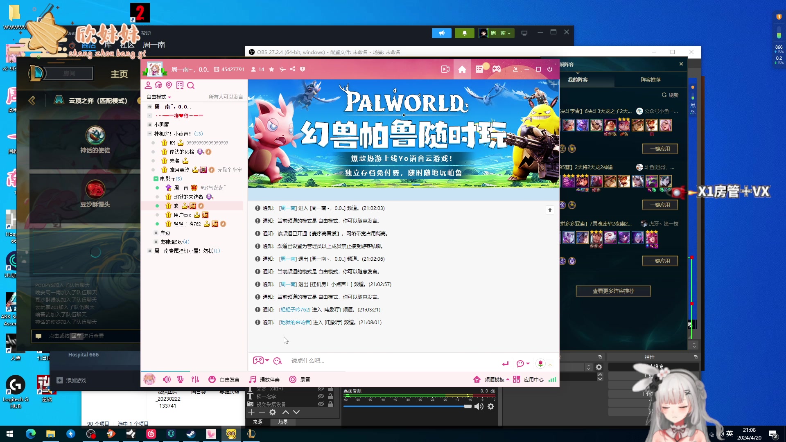The height and width of the screenshot is (442, 786).
Task: Add a new OBS source with plus icon
Action: click(x=251, y=412)
